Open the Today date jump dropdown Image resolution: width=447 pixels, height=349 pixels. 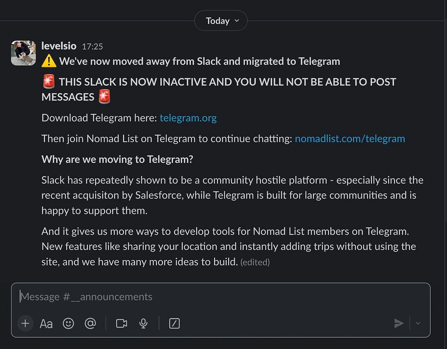click(x=221, y=21)
